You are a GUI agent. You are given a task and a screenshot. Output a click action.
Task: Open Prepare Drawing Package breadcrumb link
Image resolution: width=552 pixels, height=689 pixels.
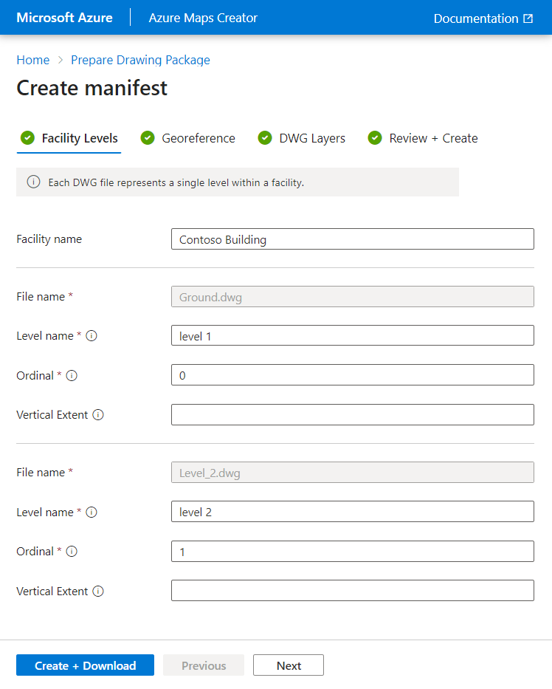click(140, 60)
